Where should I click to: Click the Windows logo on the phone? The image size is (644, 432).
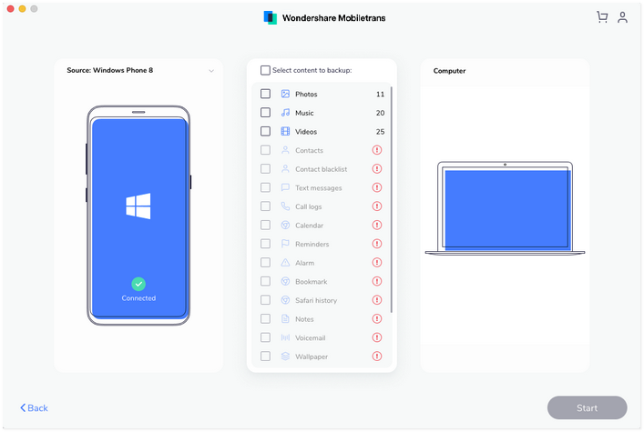138,206
